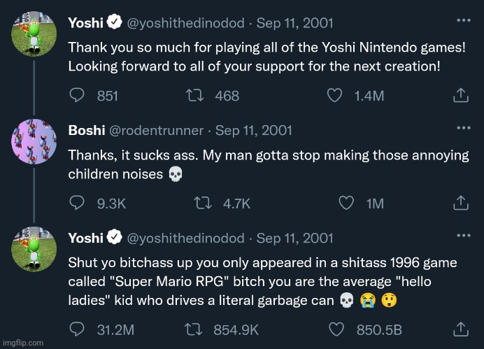Screen dimensions: 484x349
Task: Reply to Yoshi's first tweet
Action: click(x=79, y=95)
